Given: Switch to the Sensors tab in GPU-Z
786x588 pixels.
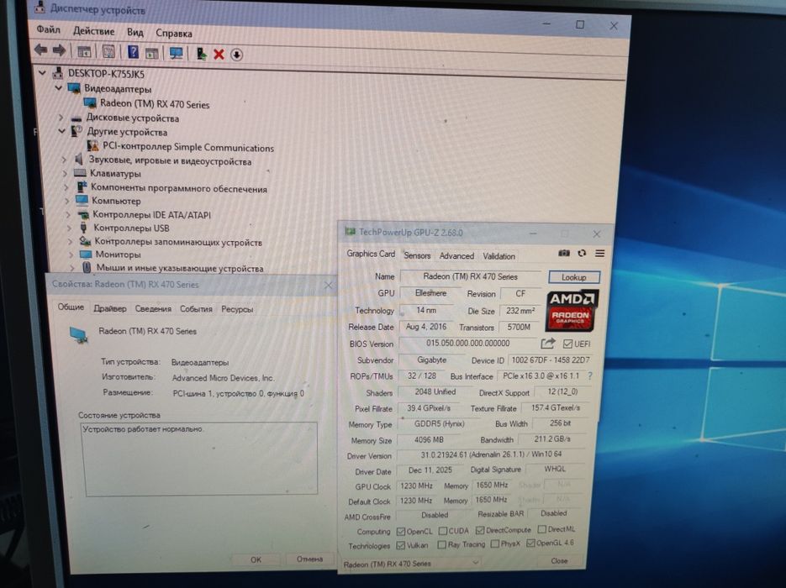Looking at the screenshot, I should (417, 255).
